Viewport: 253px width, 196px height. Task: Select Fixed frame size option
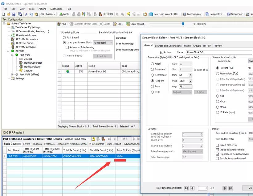[152, 64]
